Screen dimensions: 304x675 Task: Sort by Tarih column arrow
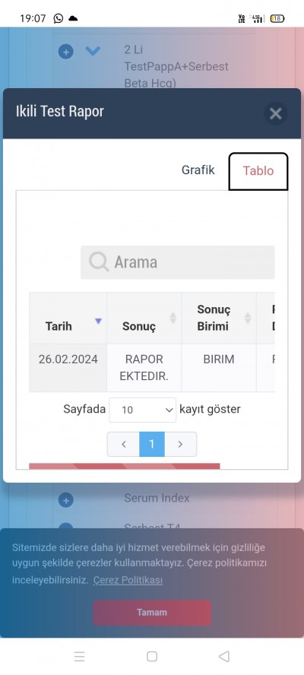tap(99, 321)
